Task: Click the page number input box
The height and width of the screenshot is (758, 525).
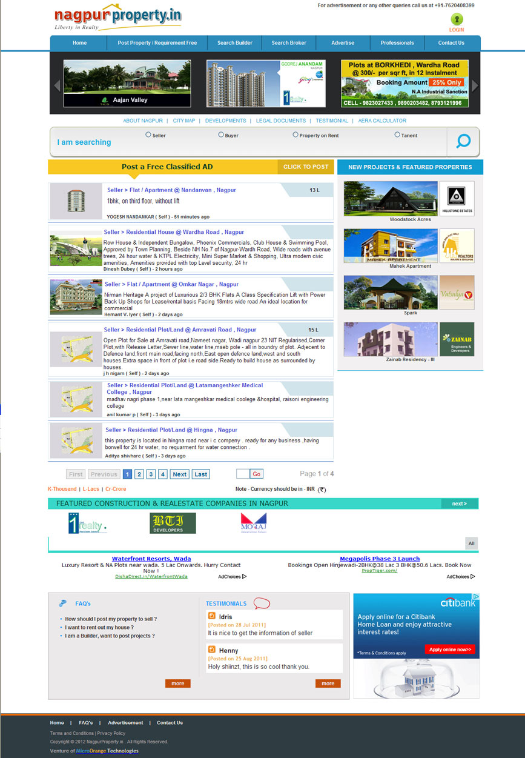Action: 243,474
